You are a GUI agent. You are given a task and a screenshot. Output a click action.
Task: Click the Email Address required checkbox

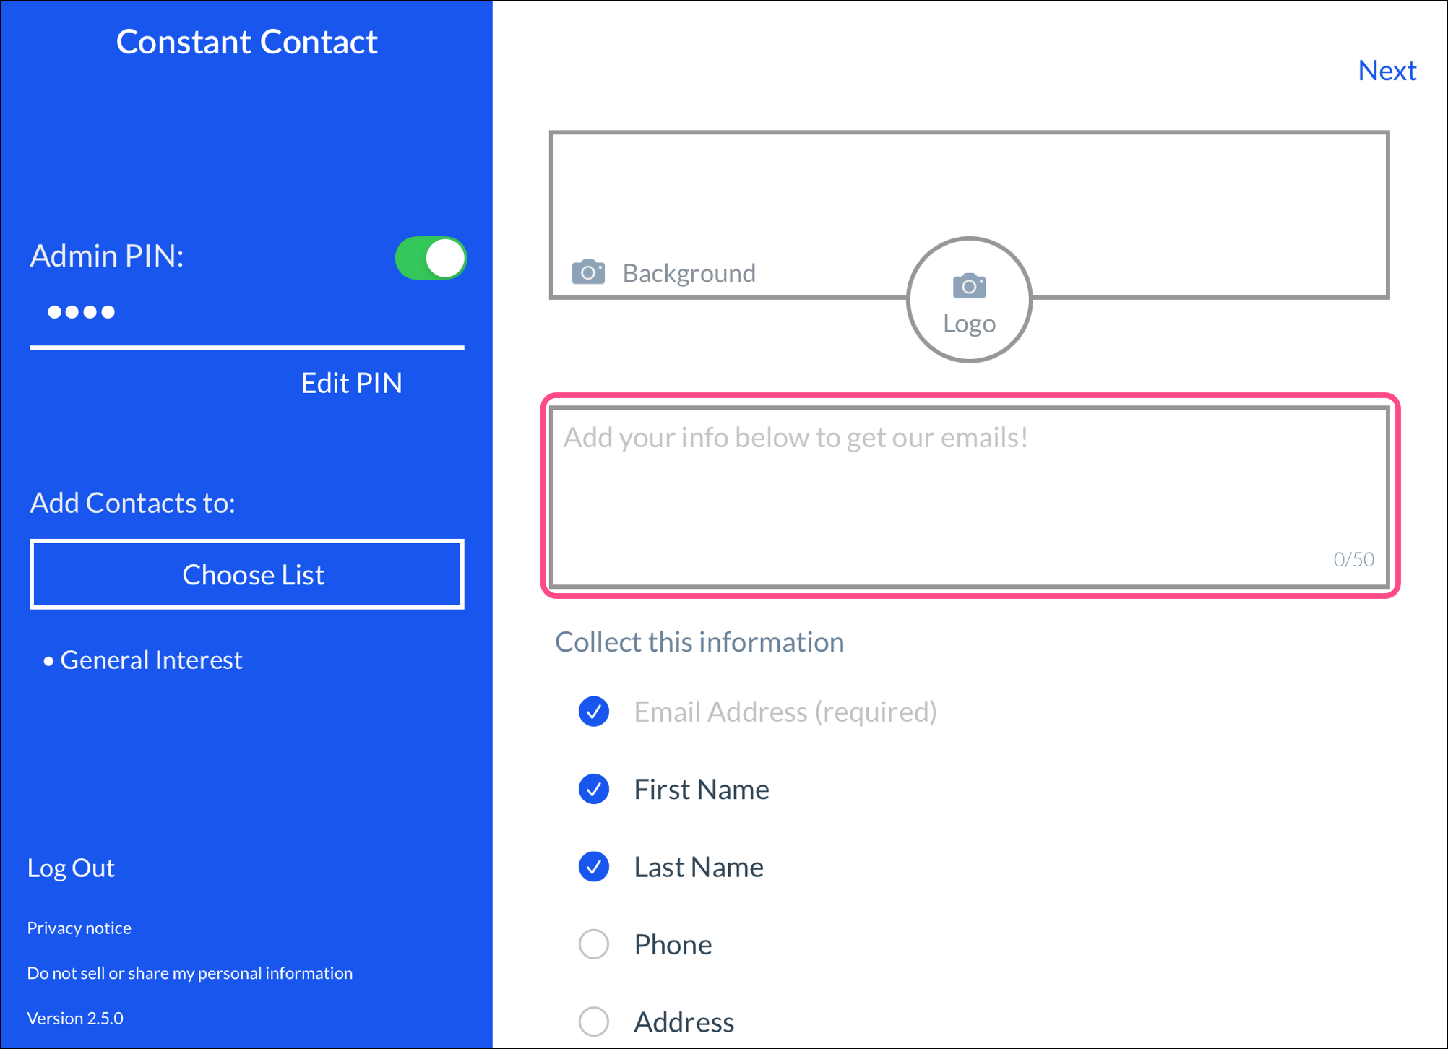594,712
